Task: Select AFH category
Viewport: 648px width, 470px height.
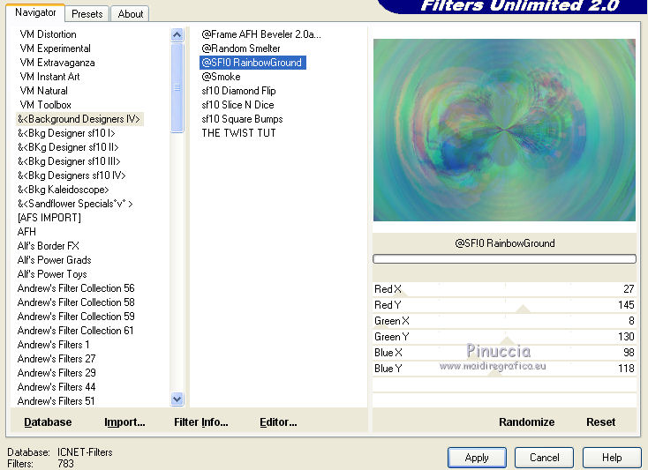Action: pyautogui.click(x=26, y=232)
